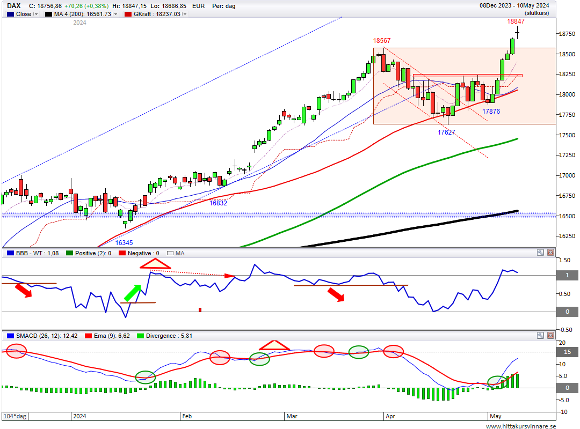This screenshot has width=580, height=429.
Task: Click the grey level '15' marker on SMACD axis
Action: coord(568,352)
